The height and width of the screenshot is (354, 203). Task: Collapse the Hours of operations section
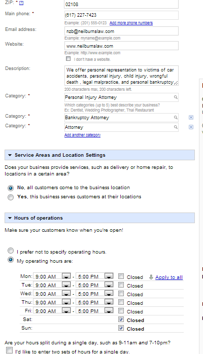pos(10,218)
